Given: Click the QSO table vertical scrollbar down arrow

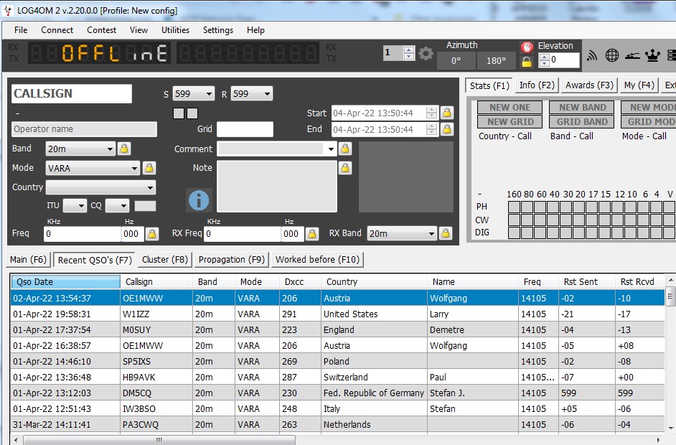Looking at the screenshot, I should click(671, 428).
